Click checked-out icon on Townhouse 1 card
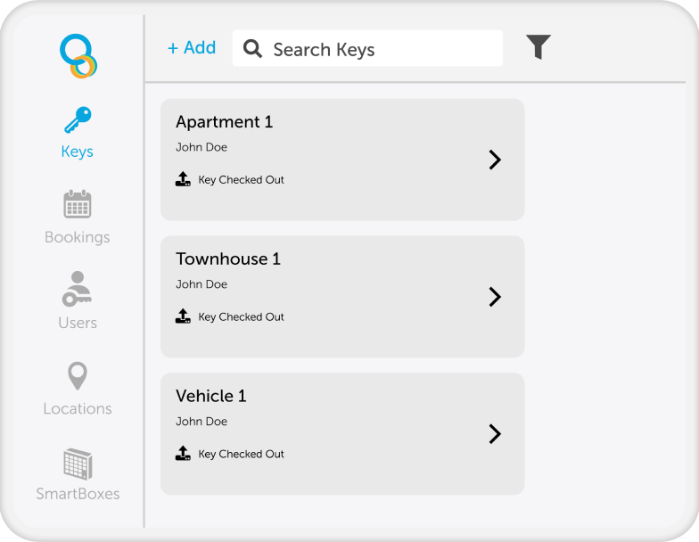 click(x=183, y=316)
